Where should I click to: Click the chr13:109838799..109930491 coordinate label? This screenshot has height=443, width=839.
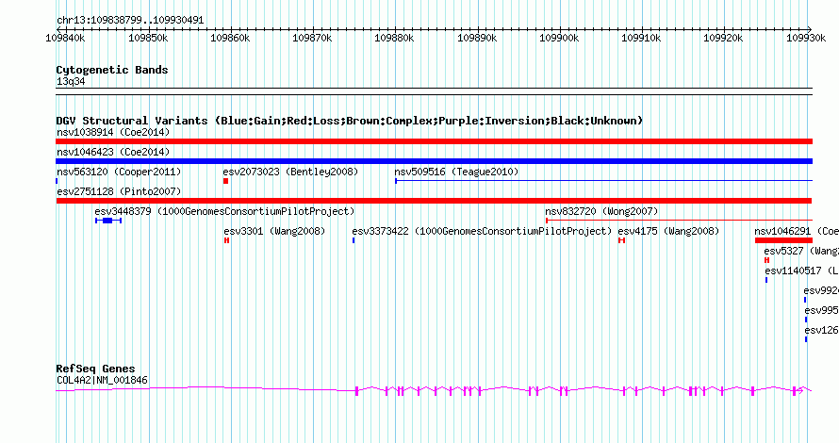(x=130, y=21)
